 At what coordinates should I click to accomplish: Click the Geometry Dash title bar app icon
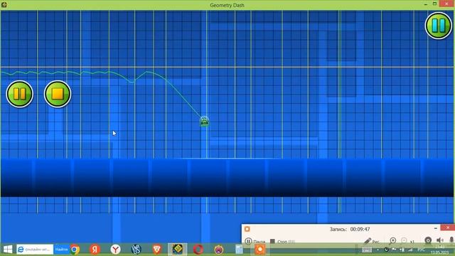(4, 5)
